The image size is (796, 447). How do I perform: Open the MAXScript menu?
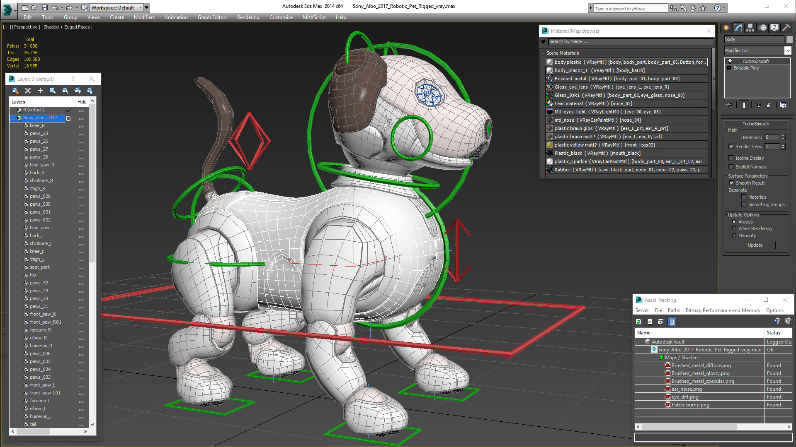(x=314, y=17)
